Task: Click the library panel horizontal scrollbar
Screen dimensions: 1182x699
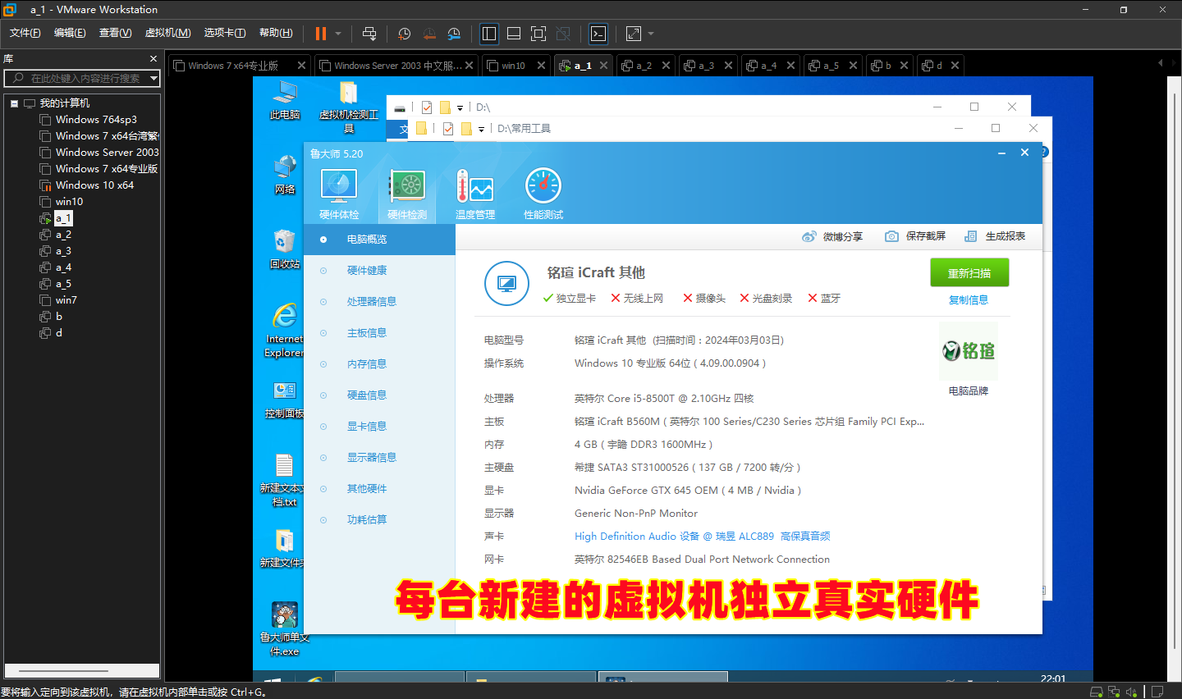Action: [80, 670]
